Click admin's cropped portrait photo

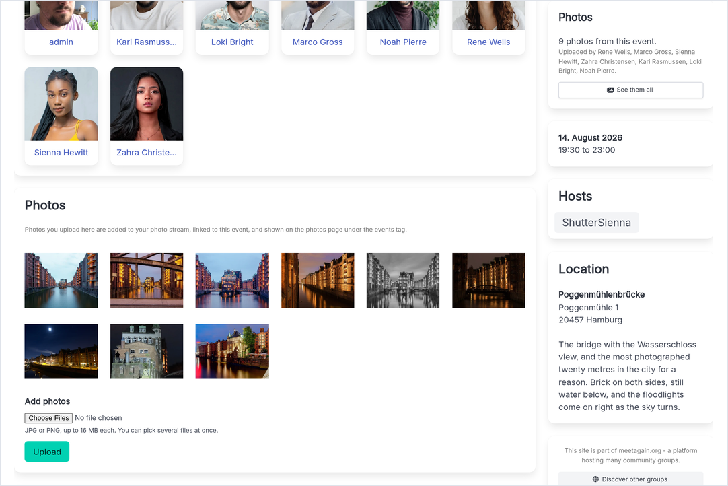61,15
